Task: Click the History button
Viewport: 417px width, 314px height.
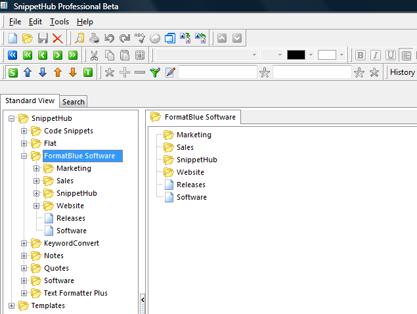Action: 403,72
